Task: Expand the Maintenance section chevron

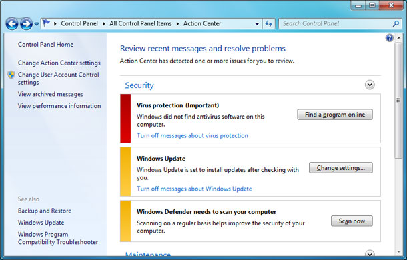Action: pyautogui.click(x=370, y=253)
